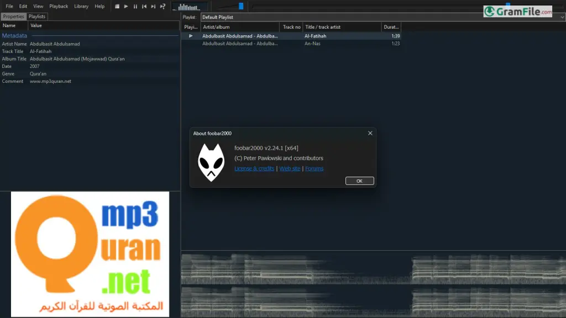566x318 pixels.
Task: Go to the previous track
Action: pyautogui.click(x=144, y=6)
